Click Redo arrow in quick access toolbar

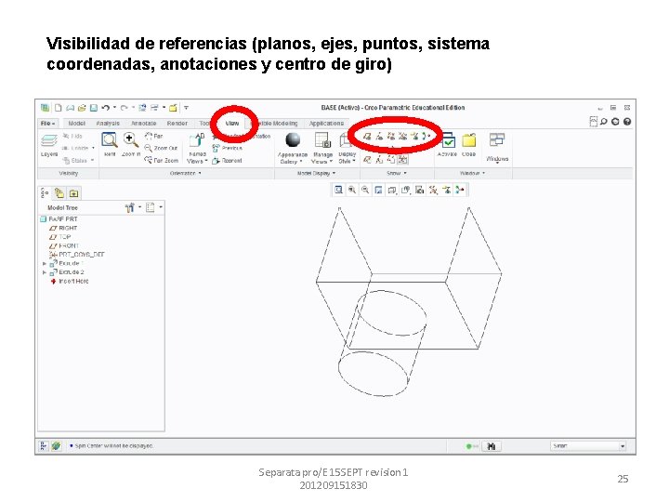pyautogui.click(x=124, y=108)
